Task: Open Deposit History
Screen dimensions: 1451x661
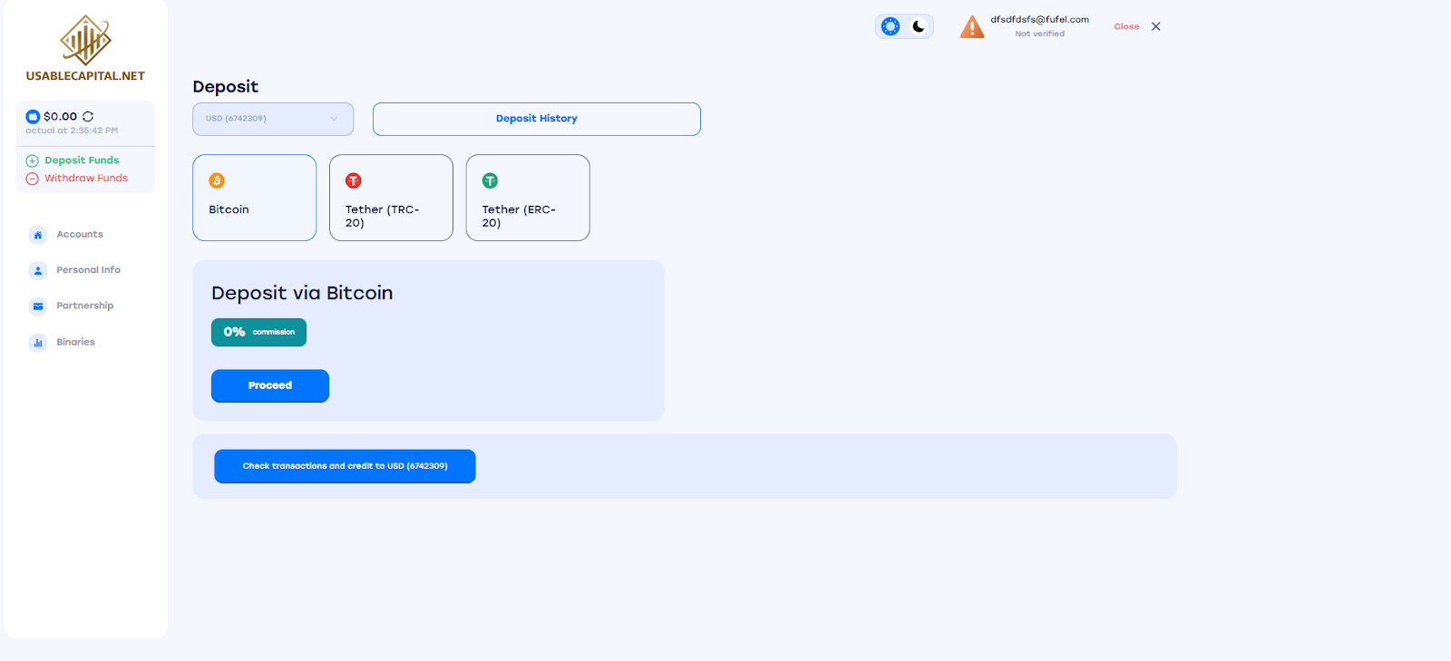Action: tap(536, 119)
